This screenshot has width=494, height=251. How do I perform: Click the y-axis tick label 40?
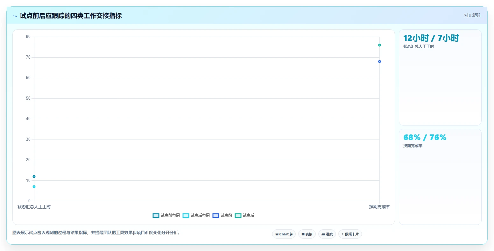pyautogui.click(x=28, y=119)
